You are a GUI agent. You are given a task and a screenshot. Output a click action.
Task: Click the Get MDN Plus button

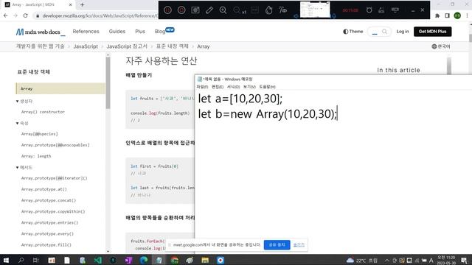pos(433,32)
